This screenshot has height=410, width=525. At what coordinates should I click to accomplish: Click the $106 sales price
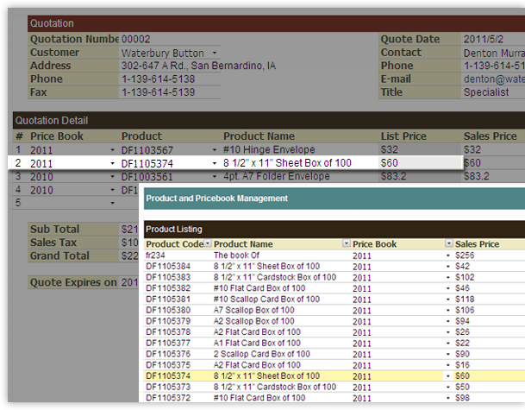pos(465,311)
